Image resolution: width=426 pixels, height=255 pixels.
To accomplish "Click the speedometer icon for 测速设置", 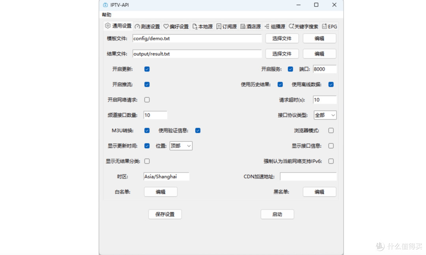I will pyautogui.click(x=137, y=27).
